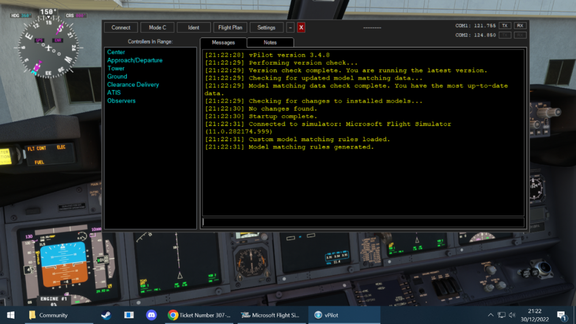This screenshot has height=324, width=576.
Task: Select ATIS in controllers list
Action: pyautogui.click(x=114, y=93)
